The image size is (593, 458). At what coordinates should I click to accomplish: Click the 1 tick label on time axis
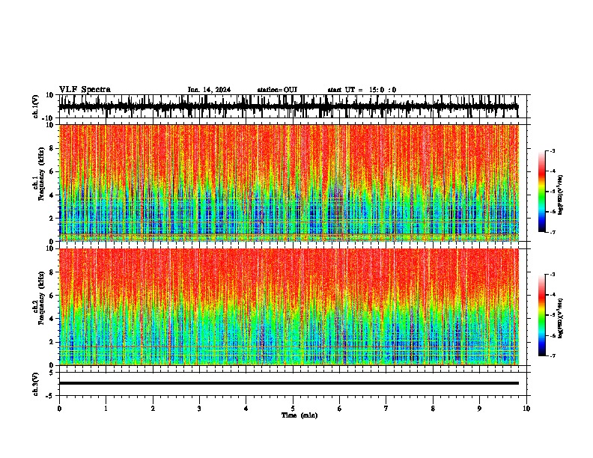pyautogui.click(x=106, y=409)
